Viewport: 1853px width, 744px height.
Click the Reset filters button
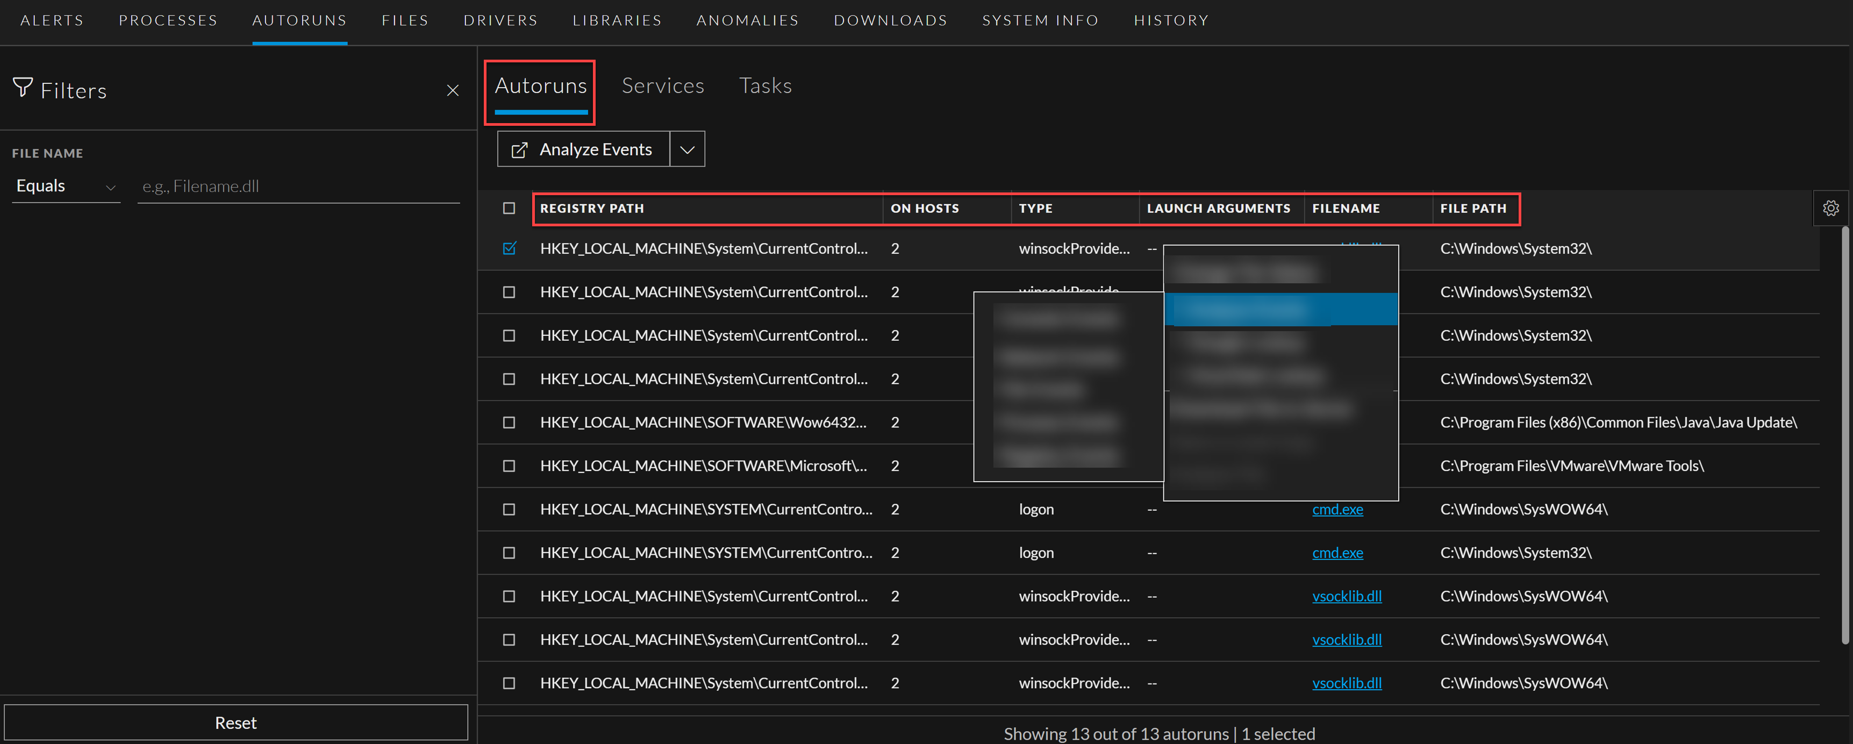tap(236, 722)
